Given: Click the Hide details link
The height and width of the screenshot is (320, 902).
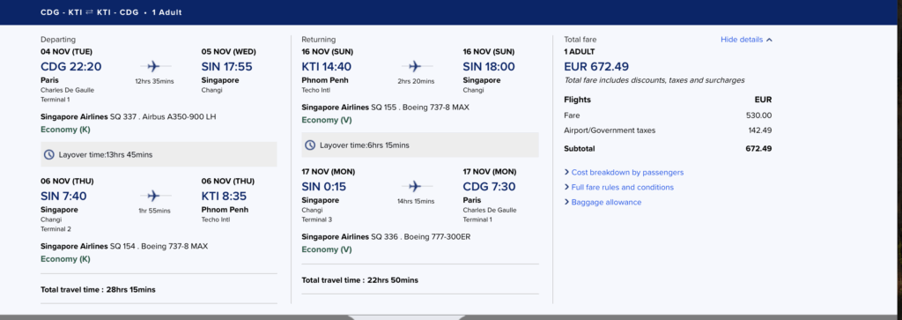Looking at the screenshot, I should click(x=742, y=40).
